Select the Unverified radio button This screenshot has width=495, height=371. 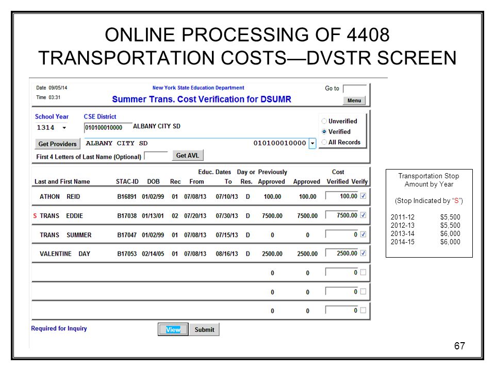(x=324, y=121)
